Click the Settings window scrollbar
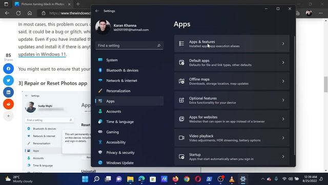 (x=294, y=96)
